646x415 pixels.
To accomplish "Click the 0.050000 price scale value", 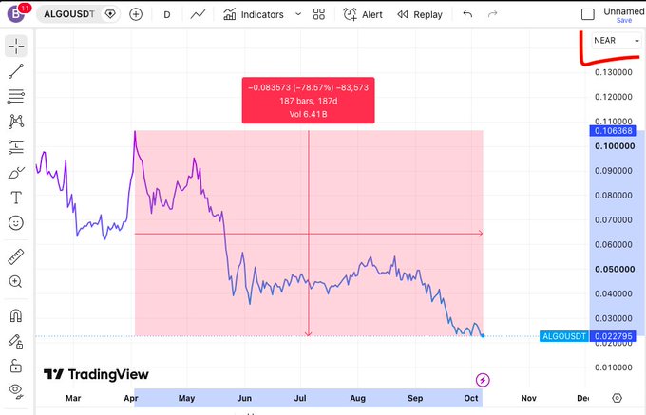I will tap(615, 270).
